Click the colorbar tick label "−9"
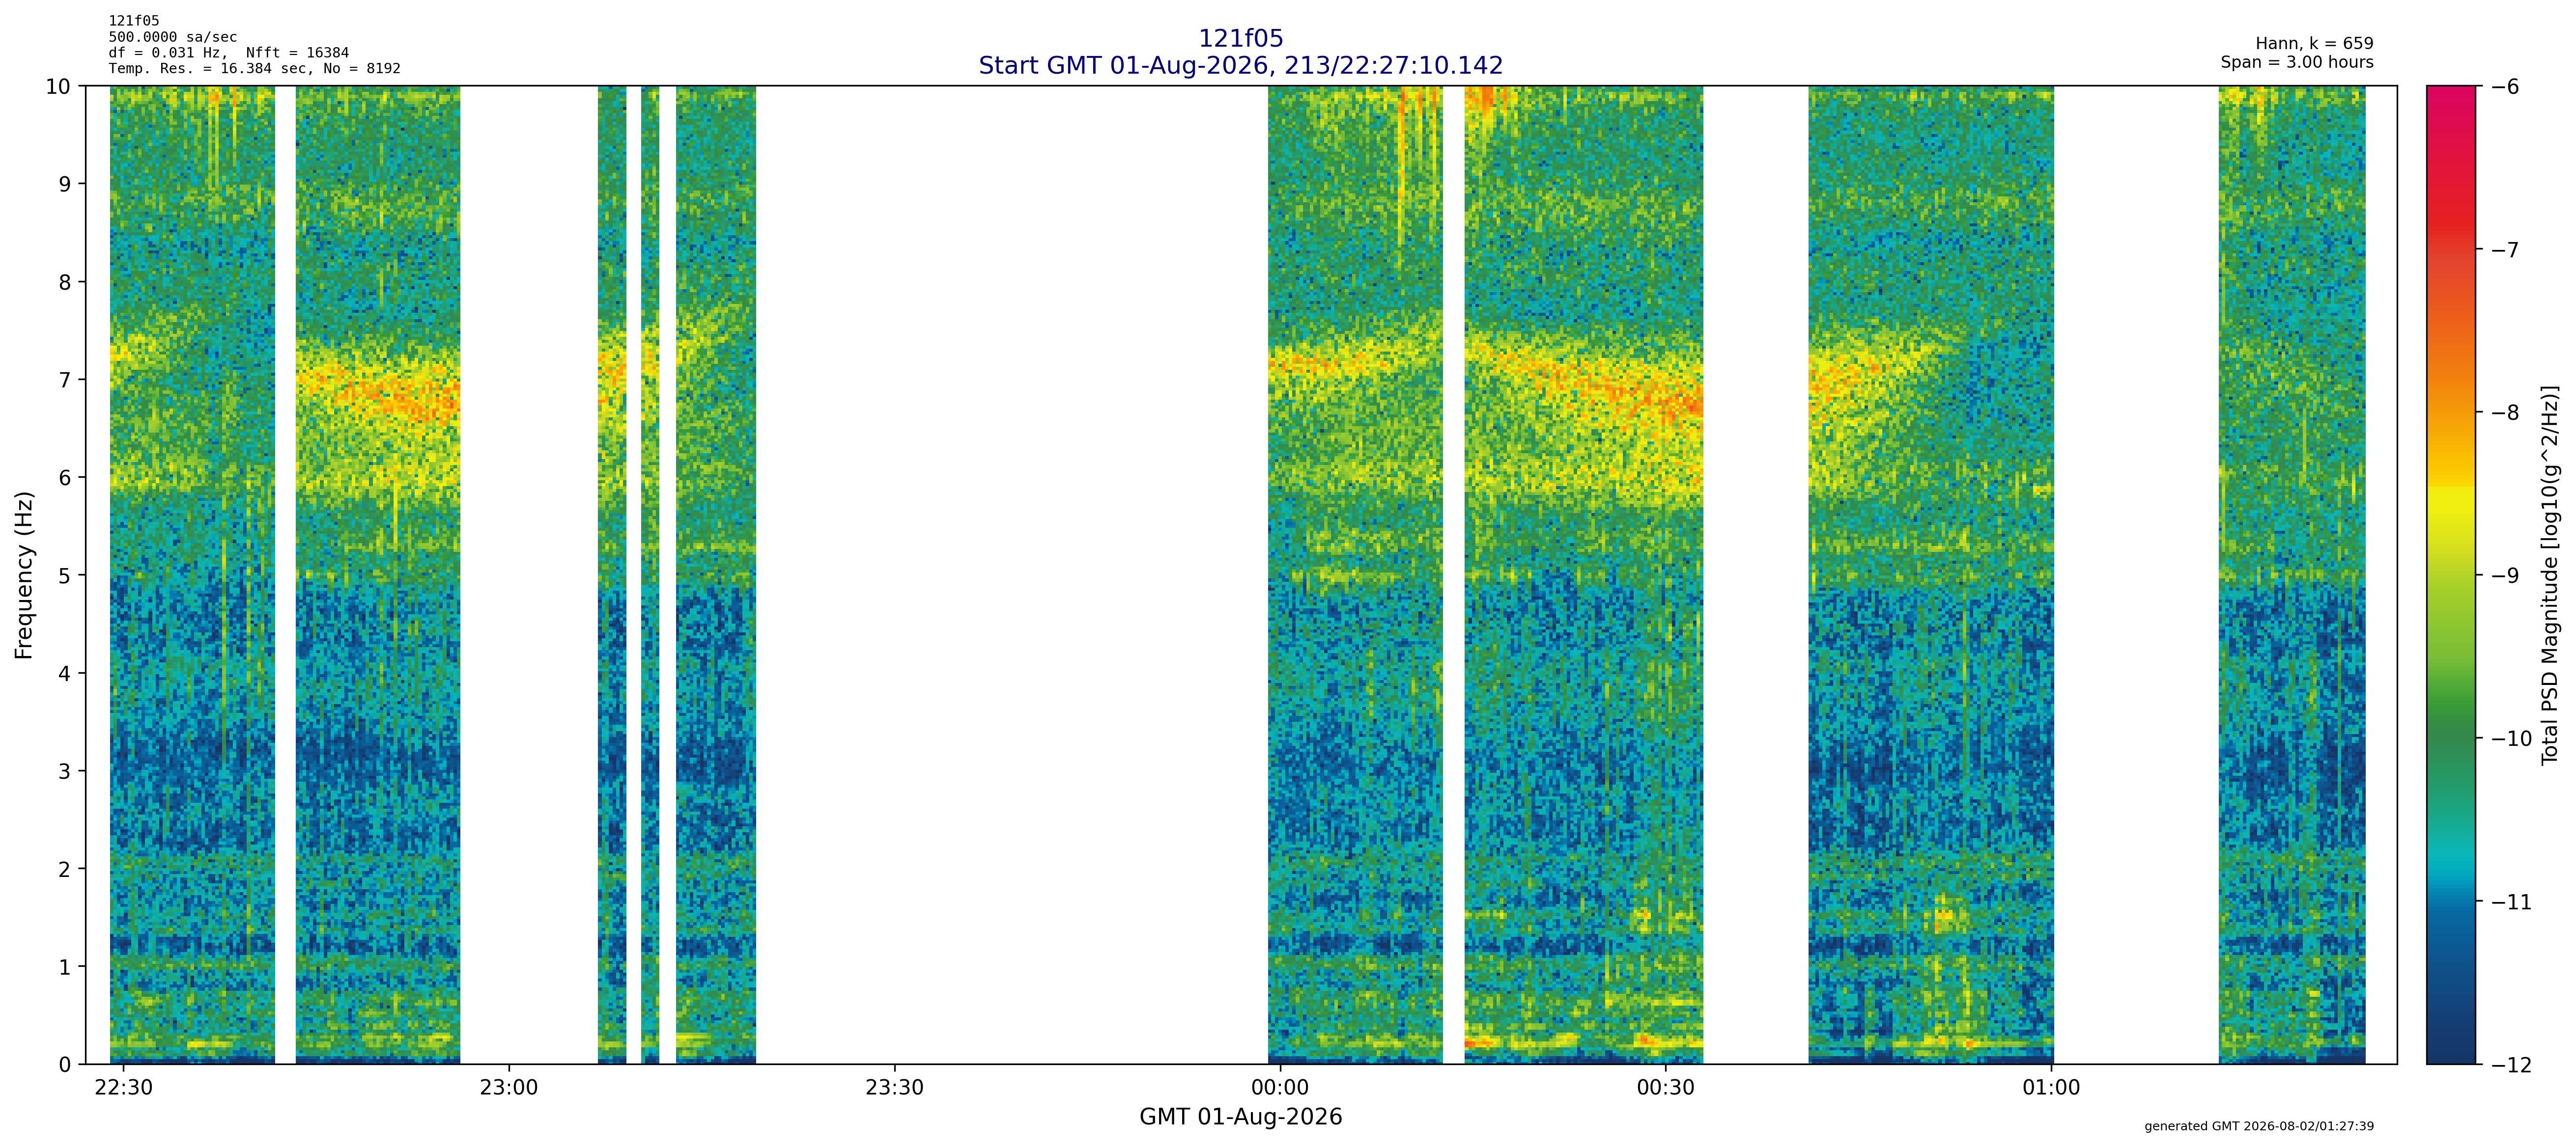Viewport: 2576px width, 1147px height. (x=2504, y=576)
